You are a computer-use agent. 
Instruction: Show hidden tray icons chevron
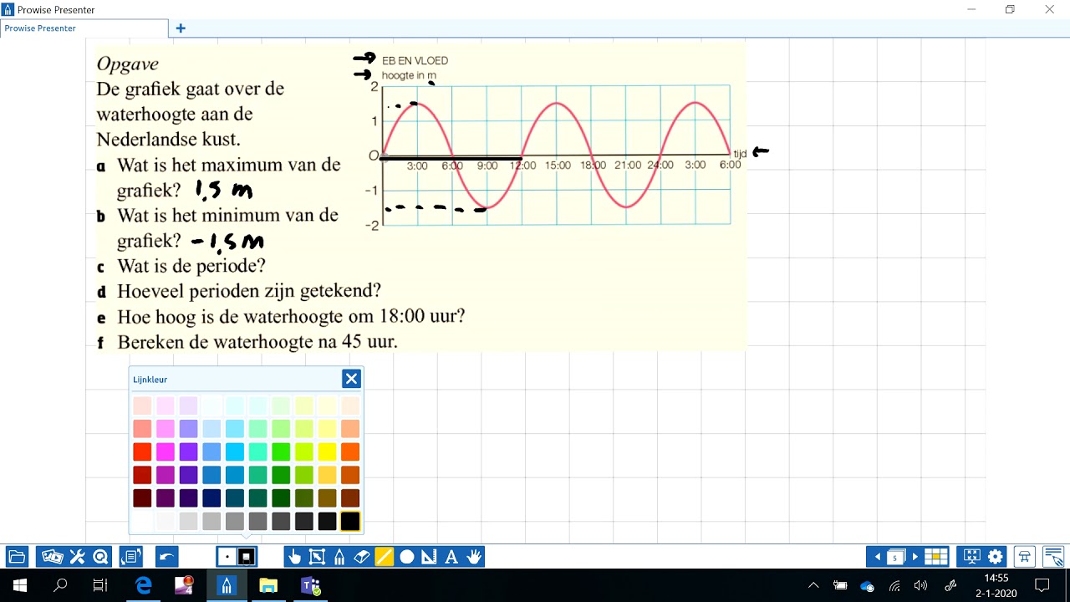813,585
